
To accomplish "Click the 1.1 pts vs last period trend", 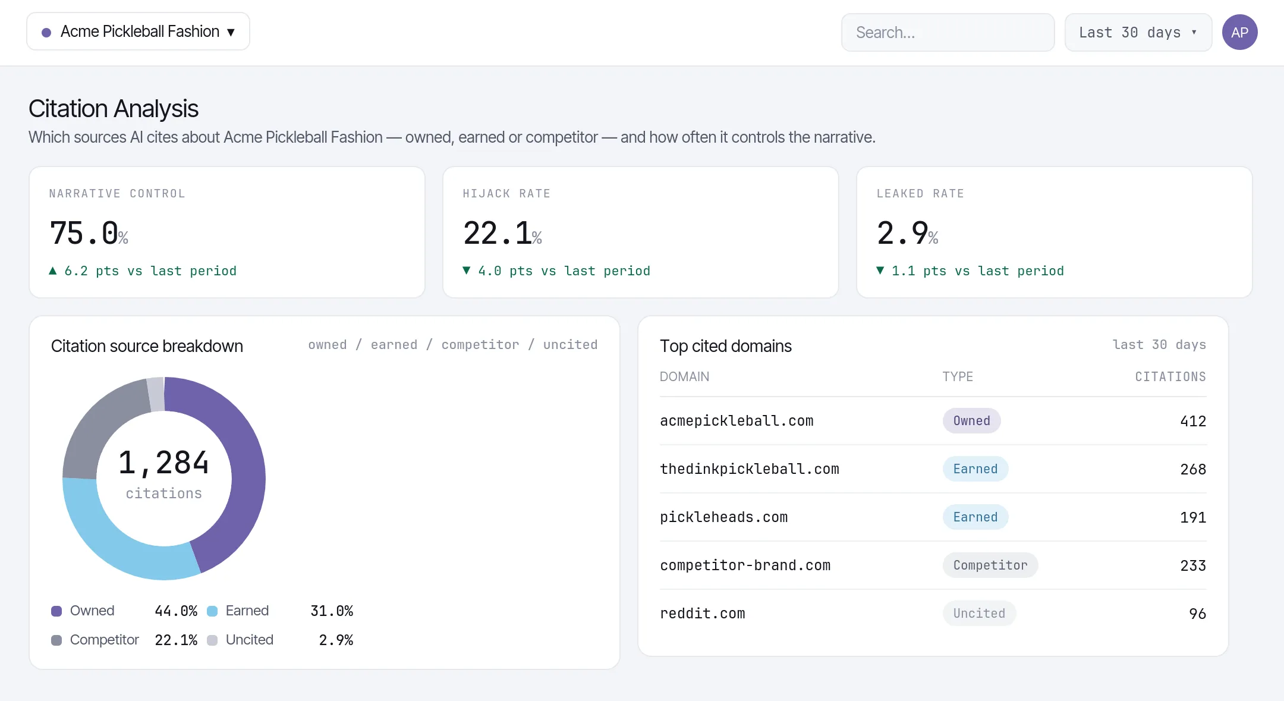I will tap(970, 271).
